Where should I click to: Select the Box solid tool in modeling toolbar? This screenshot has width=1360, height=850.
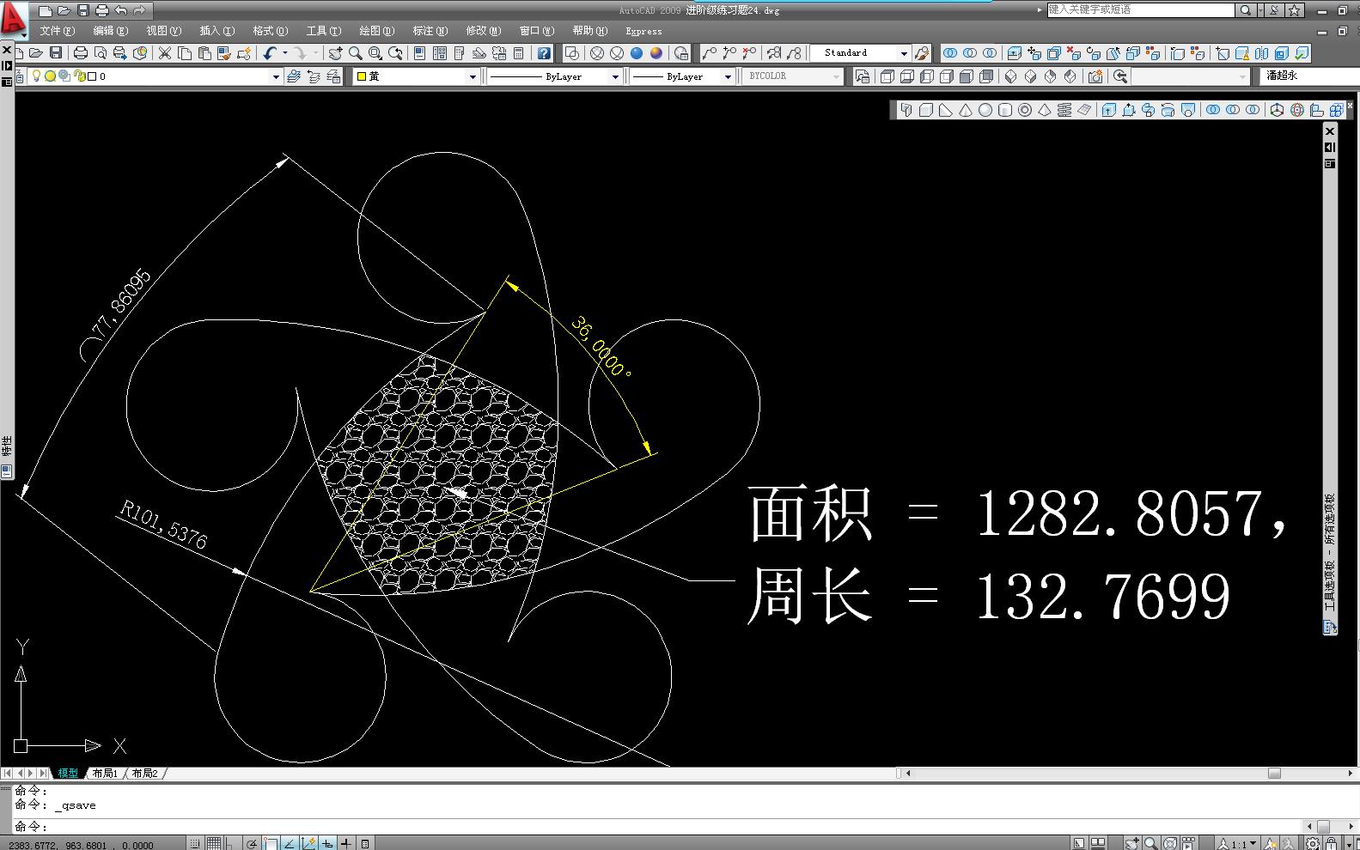pyautogui.click(x=926, y=110)
